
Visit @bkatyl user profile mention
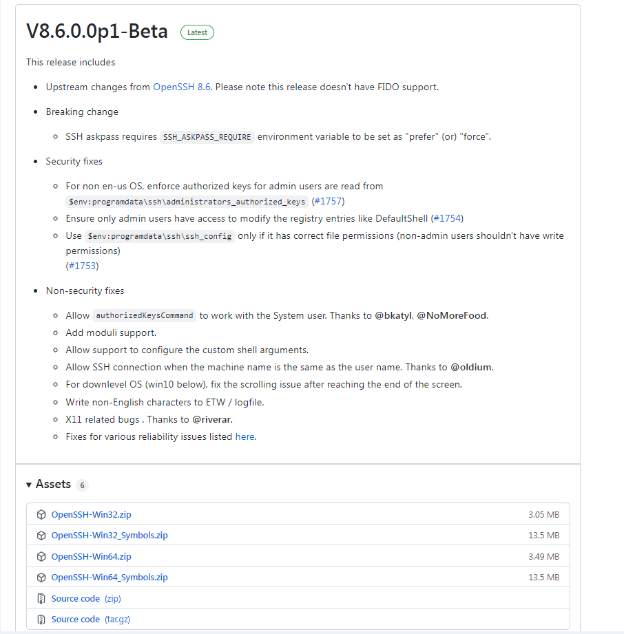point(393,316)
